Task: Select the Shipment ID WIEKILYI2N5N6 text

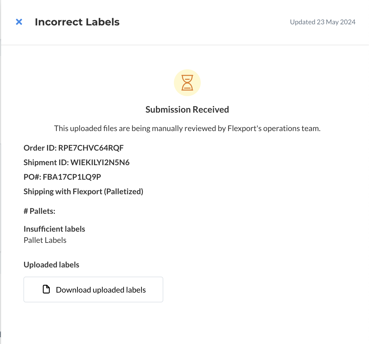Action: coord(77,162)
